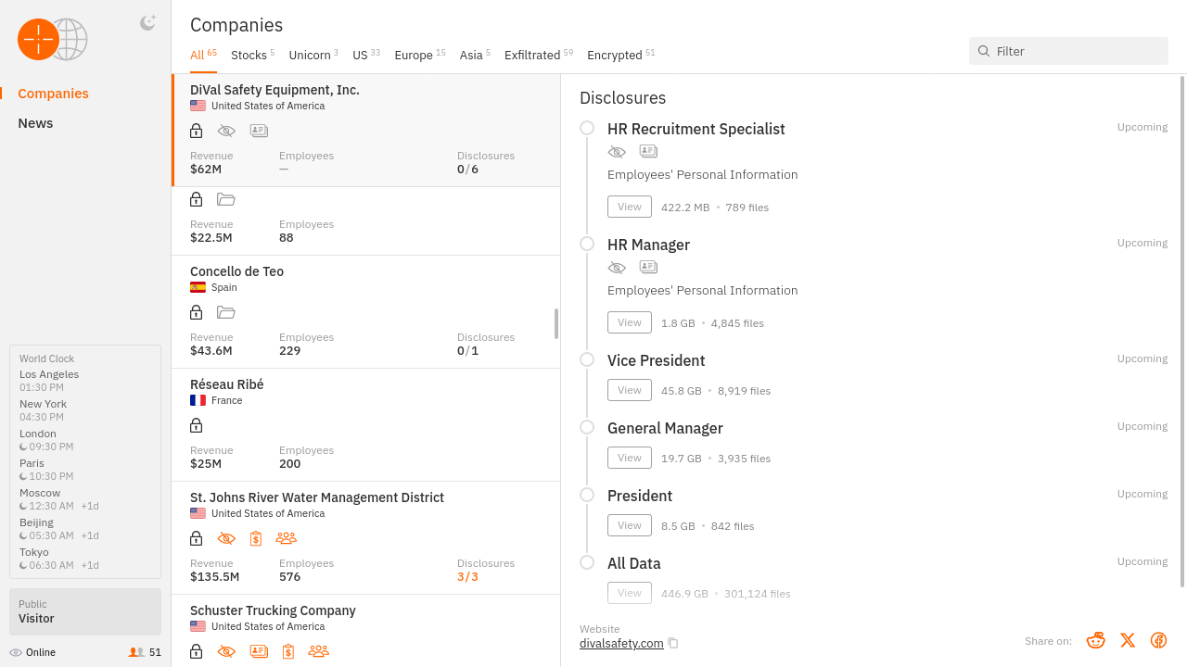This screenshot has height=667, width=1187.
Task: Open divalsafety.com website link
Action: (x=621, y=643)
